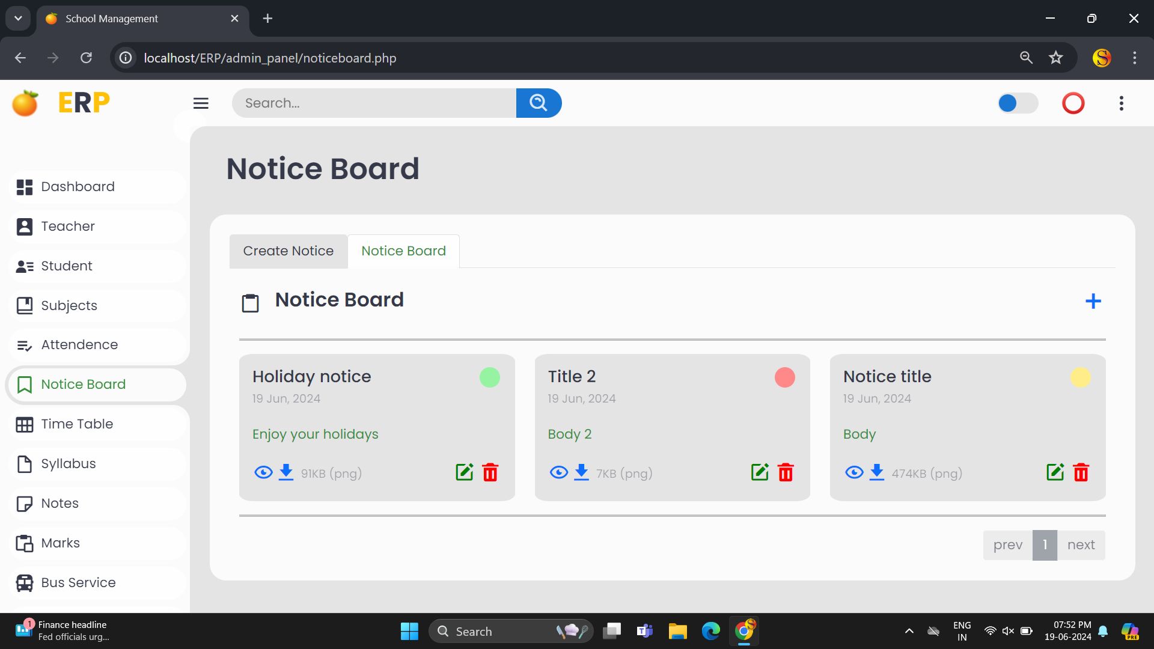1154x649 pixels.
Task: Show hidden system tray icons
Action: (x=909, y=631)
